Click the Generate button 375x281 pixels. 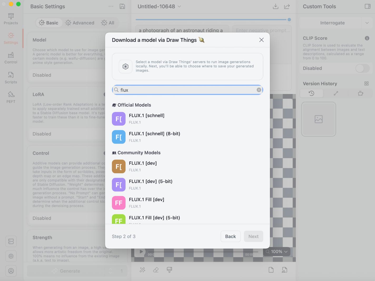66,271
